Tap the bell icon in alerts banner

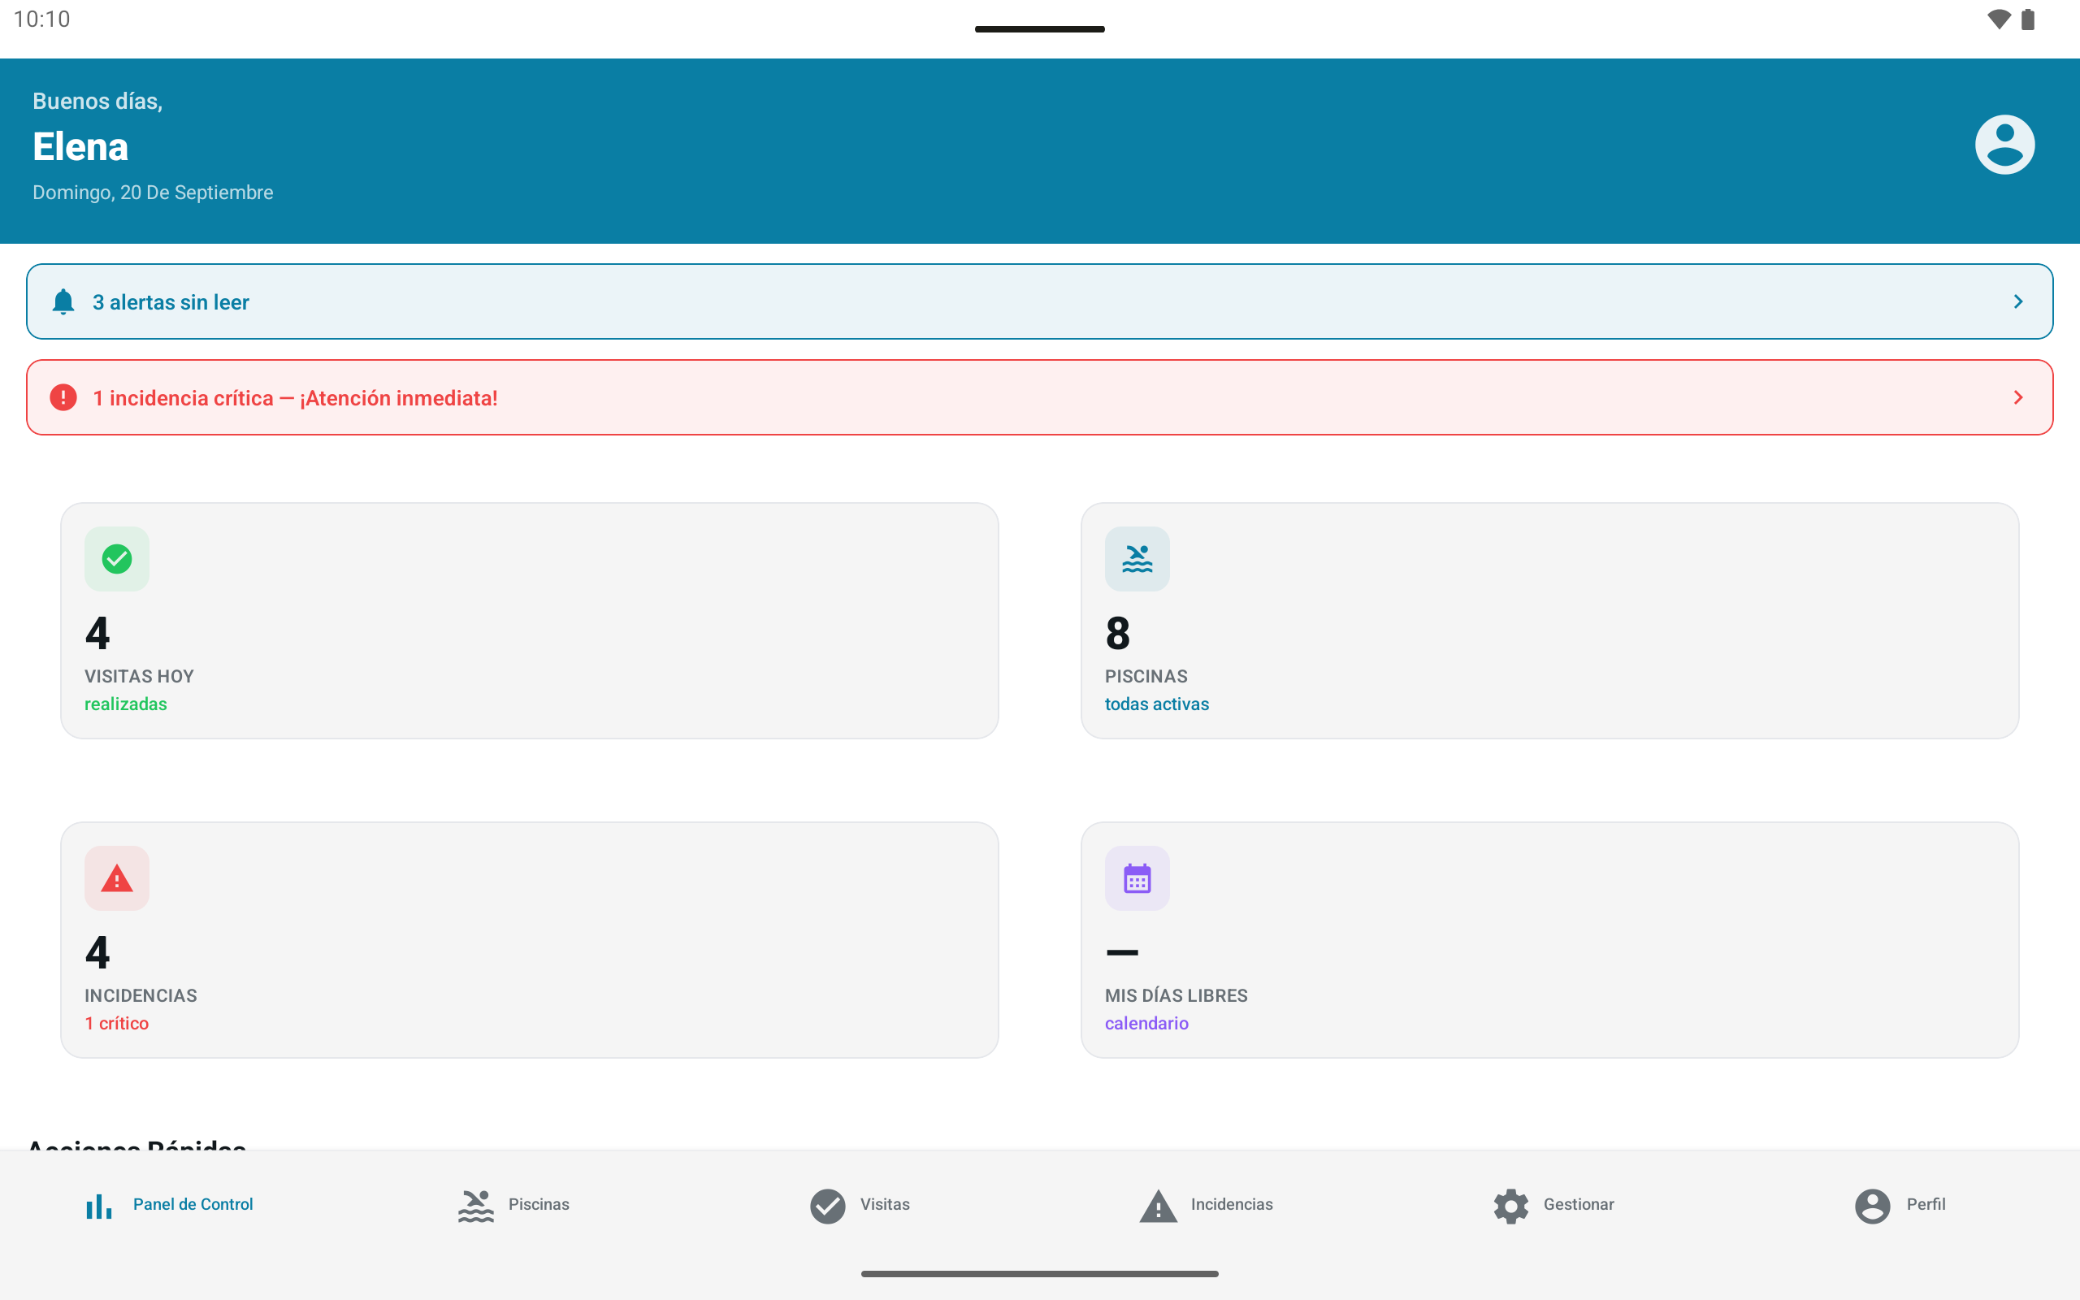63,301
